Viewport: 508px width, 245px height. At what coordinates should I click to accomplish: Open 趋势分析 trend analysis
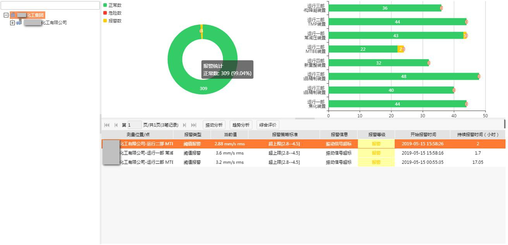coord(241,124)
